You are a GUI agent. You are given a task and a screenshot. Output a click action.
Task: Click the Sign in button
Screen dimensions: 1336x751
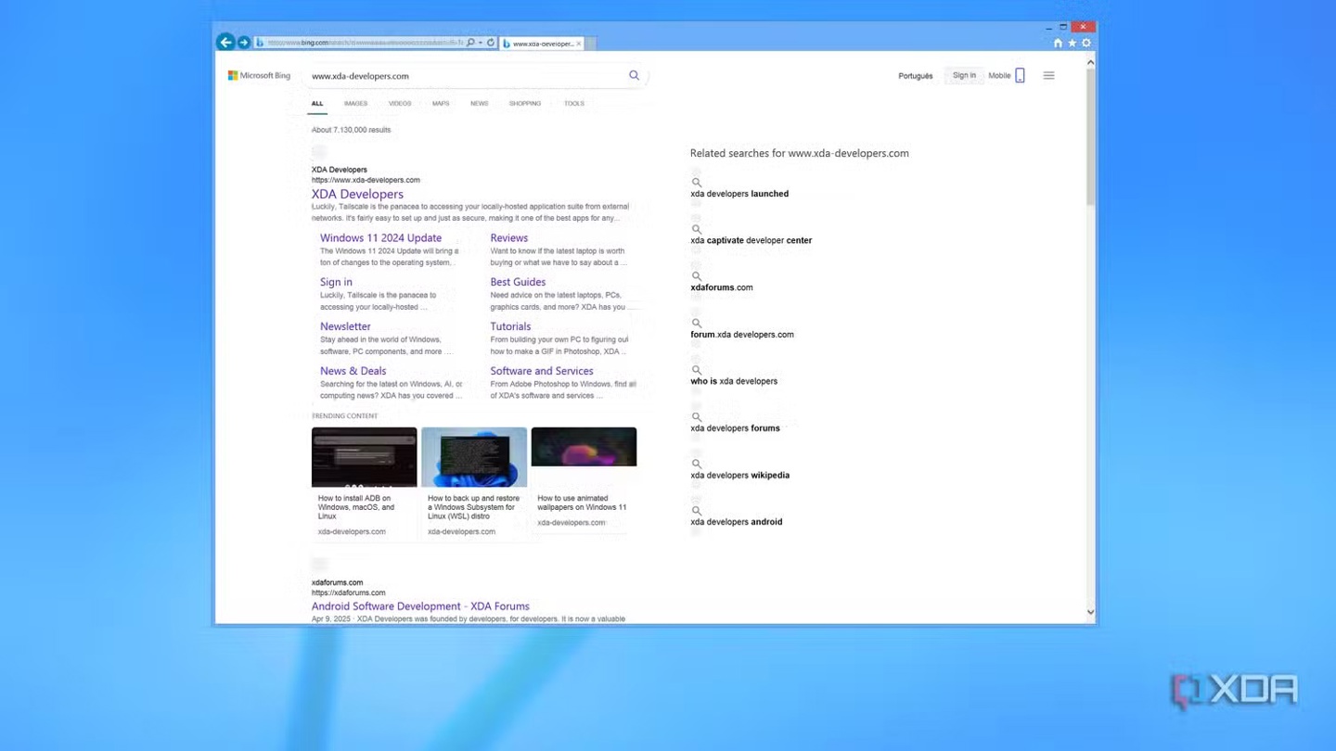[x=964, y=76]
